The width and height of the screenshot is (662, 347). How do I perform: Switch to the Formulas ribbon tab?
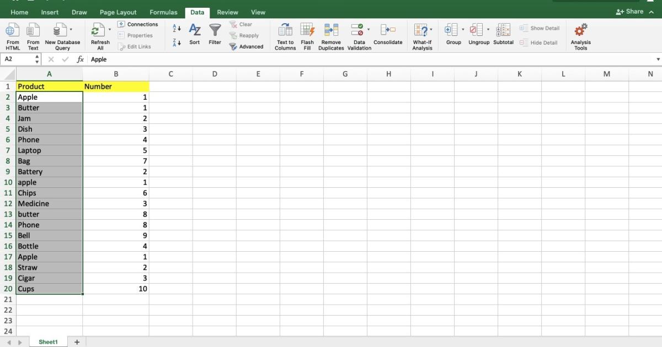pos(163,12)
